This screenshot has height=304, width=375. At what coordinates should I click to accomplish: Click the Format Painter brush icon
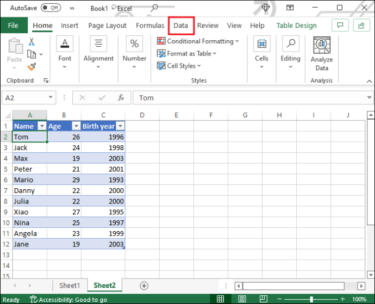32,67
